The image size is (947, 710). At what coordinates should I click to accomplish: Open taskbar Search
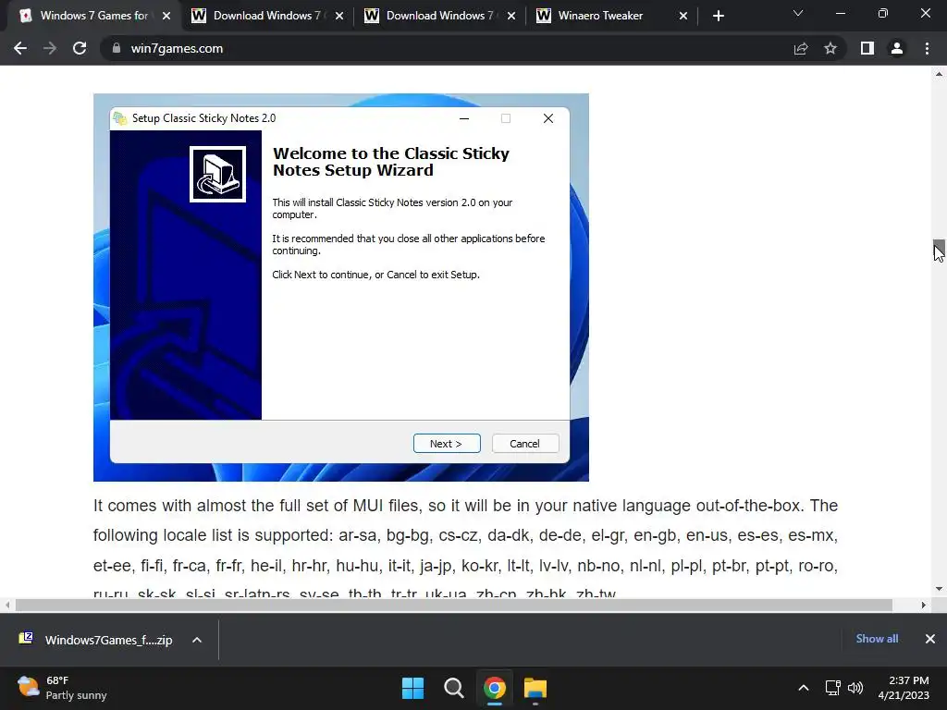[453, 688]
